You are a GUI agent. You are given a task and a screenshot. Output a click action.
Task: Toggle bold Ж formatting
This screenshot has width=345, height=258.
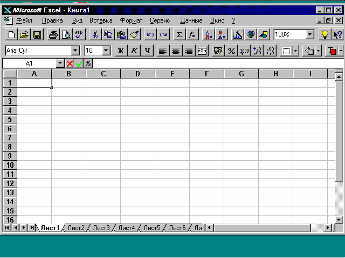tap(121, 51)
